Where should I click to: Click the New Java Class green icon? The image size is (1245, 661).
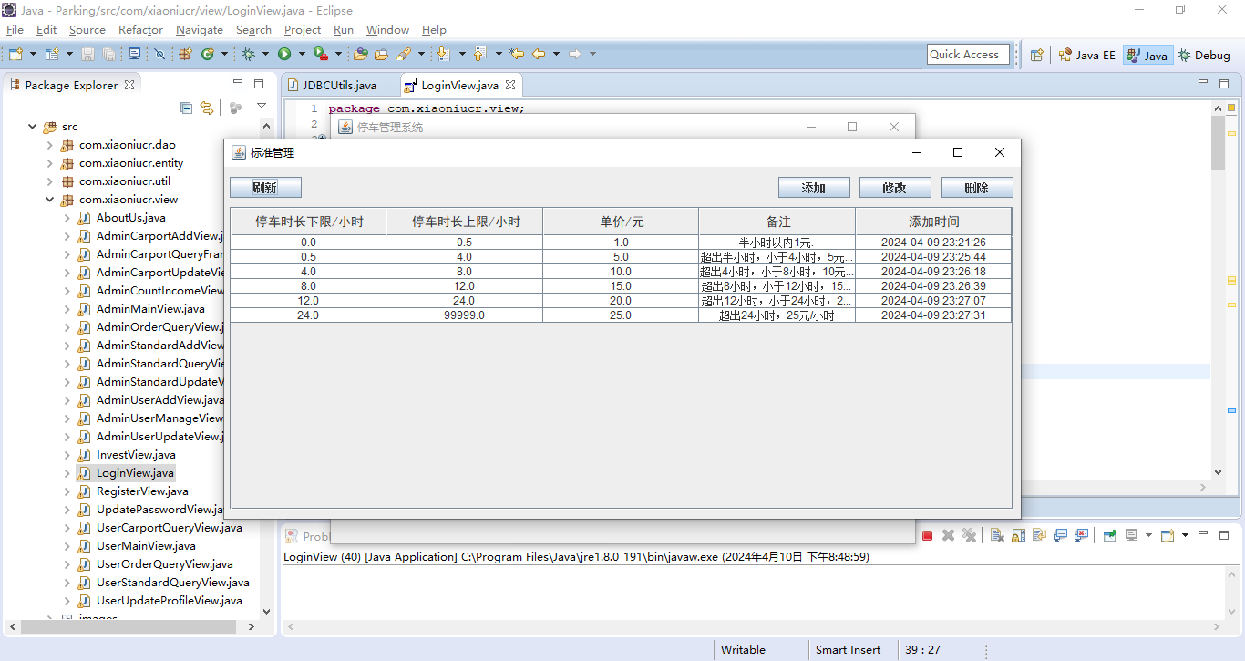point(207,54)
